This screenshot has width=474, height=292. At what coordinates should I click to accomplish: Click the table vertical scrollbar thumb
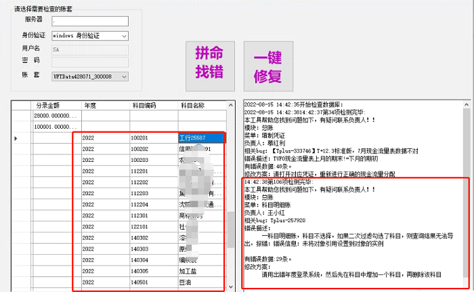(231, 230)
